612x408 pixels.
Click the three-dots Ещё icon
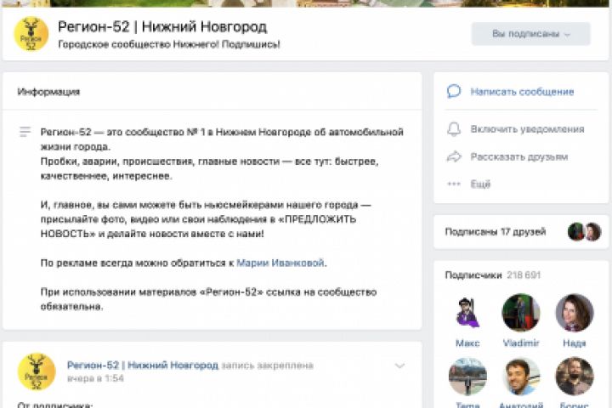click(454, 184)
